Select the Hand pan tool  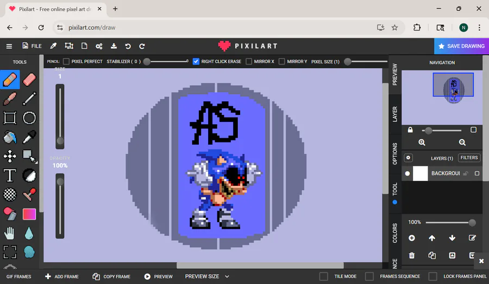click(x=10, y=233)
